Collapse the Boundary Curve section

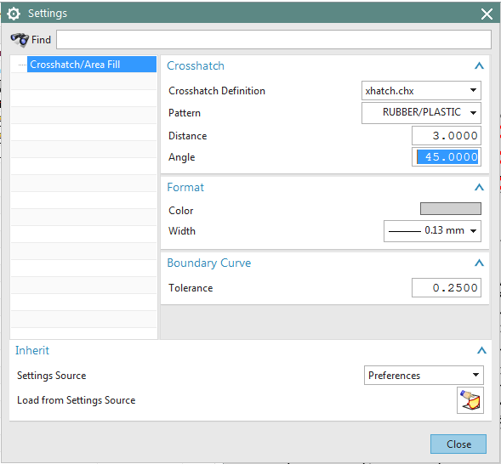point(479,263)
